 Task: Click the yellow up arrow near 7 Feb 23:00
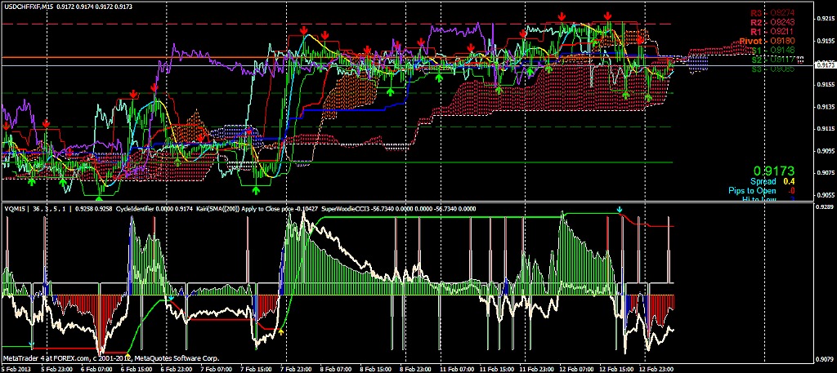[x=281, y=332]
